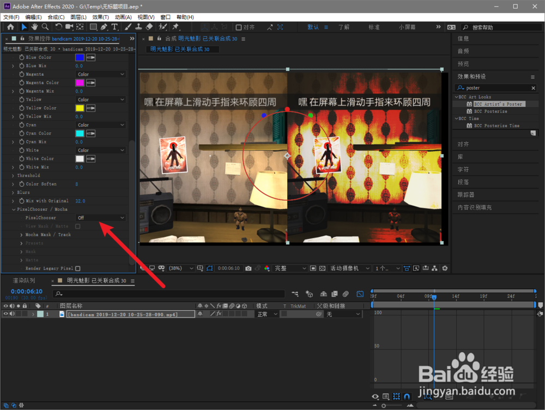Select the Type text tool

(x=114, y=27)
